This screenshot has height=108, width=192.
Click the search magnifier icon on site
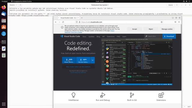coord(146,36)
